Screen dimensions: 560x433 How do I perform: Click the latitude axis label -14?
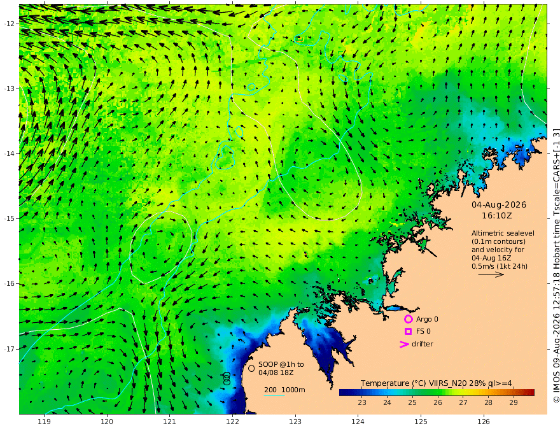pyautogui.click(x=10, y=153)
